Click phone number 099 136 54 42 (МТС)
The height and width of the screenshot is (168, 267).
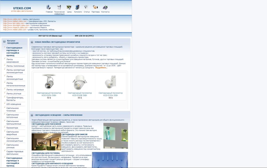tap(84, 36)
